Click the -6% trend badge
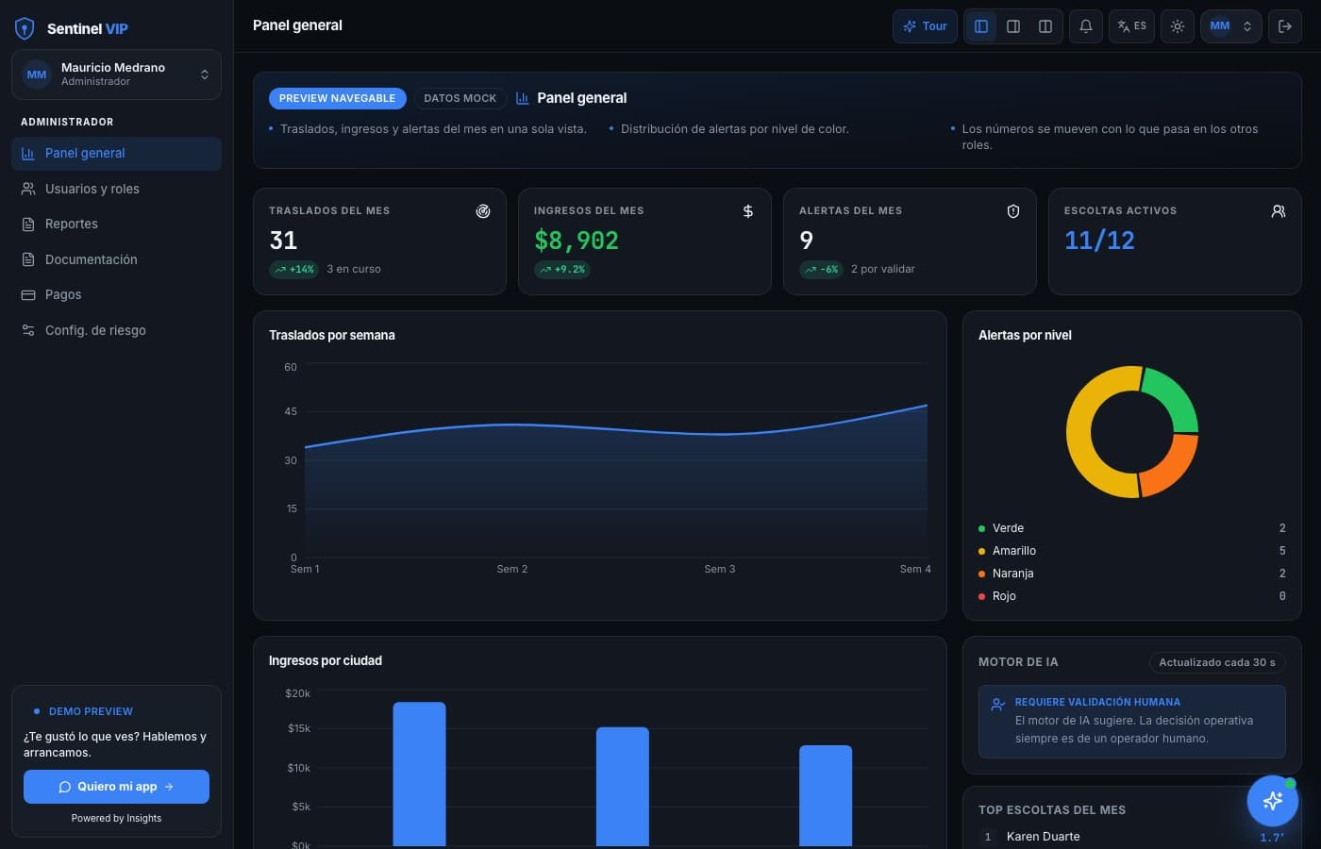The height and width of the screenshot is (849, 1321). point(822,270)
